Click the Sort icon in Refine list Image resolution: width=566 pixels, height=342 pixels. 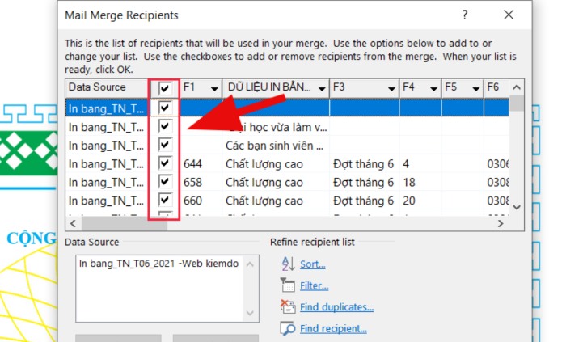pyautogui.click(x=287, y=264)
